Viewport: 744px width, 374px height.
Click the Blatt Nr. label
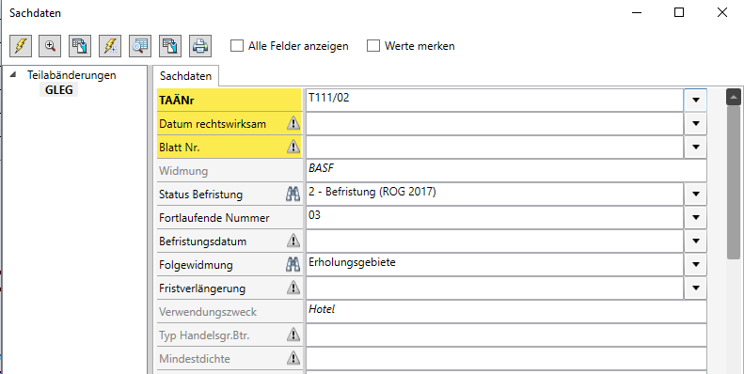(x=180, y=148)
